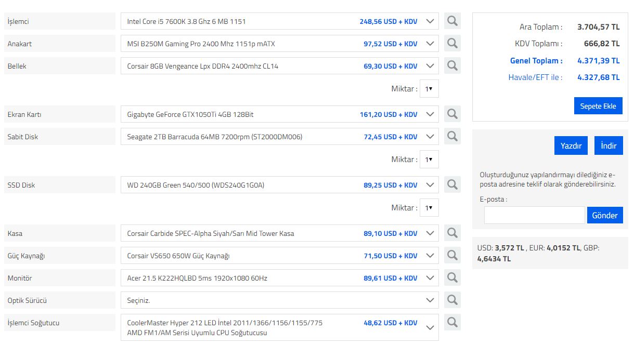The width and height of the screenshot is (634, 345).
Task: Click the İndir download button
Action: 609,145
